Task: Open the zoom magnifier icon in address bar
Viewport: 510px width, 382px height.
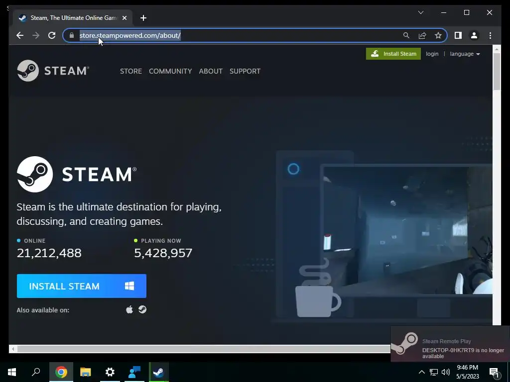Action: point(406,35)
